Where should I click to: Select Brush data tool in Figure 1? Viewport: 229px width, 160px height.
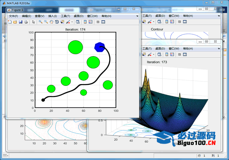pos(68,22)
